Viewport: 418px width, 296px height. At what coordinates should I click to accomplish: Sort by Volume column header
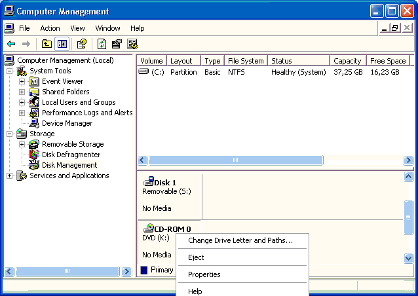click(x=152, y=61)
